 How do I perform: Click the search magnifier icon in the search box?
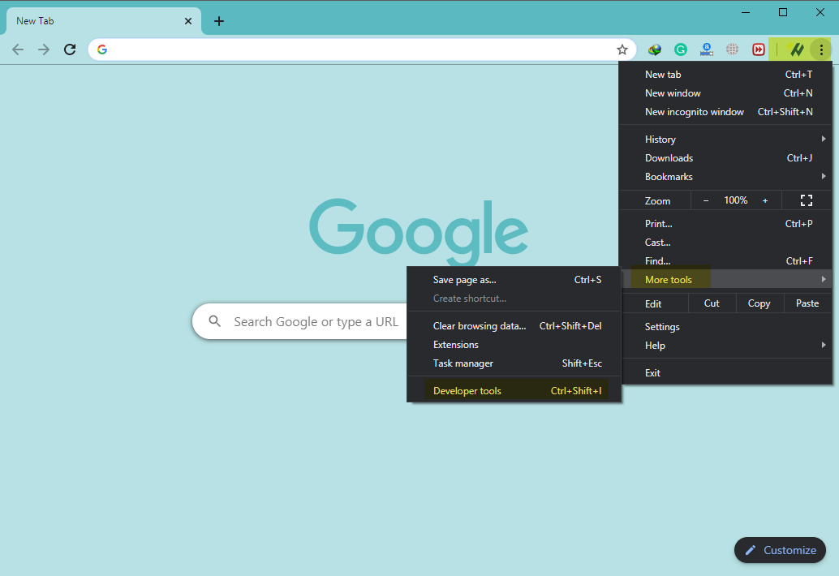coord(214,321)
